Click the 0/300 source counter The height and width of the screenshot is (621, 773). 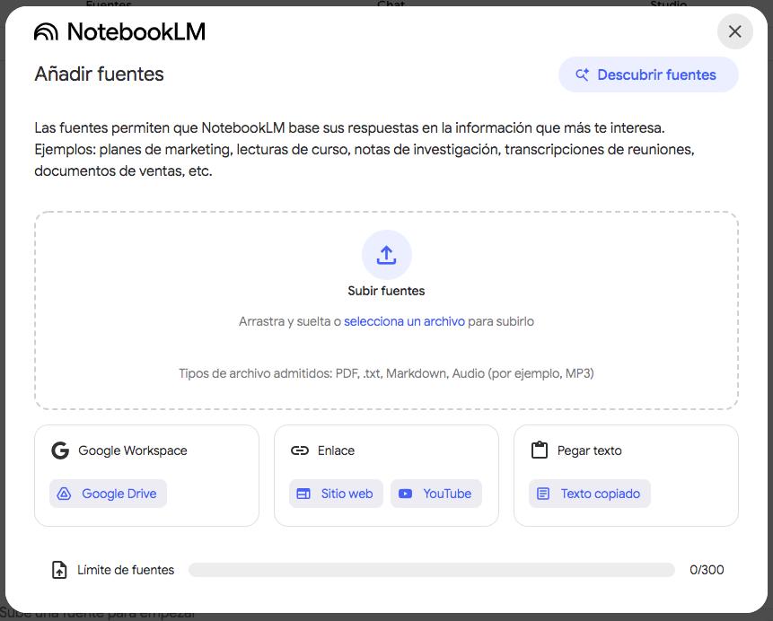click(707, 570)
